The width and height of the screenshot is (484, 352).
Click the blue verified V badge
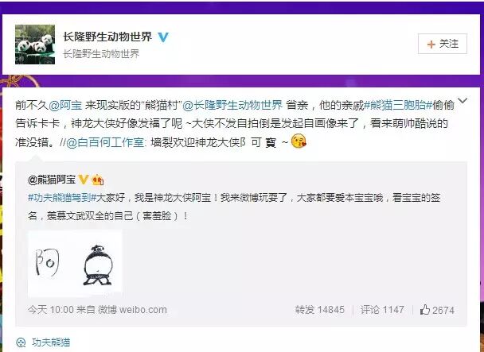pyautogui.click(x=163, y=37)
